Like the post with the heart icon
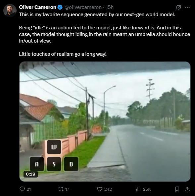 pos(100,189)
